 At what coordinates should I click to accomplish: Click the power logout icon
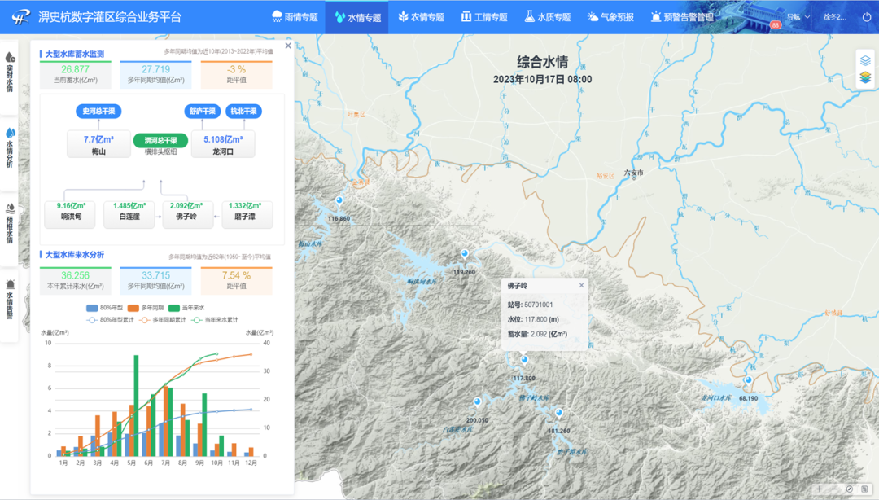coord(866,17)
